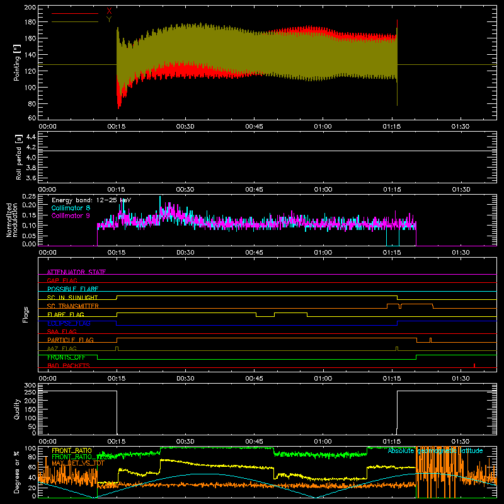Click the yellow FRONT_RATIO legend entry
Screen dimensions: 504x504
click(x=72, y=450)
